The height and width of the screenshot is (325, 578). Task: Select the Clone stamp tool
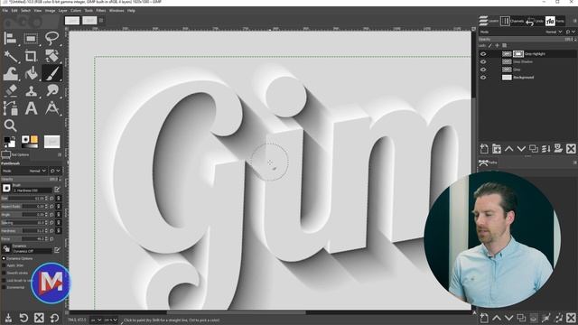(31, 90)
